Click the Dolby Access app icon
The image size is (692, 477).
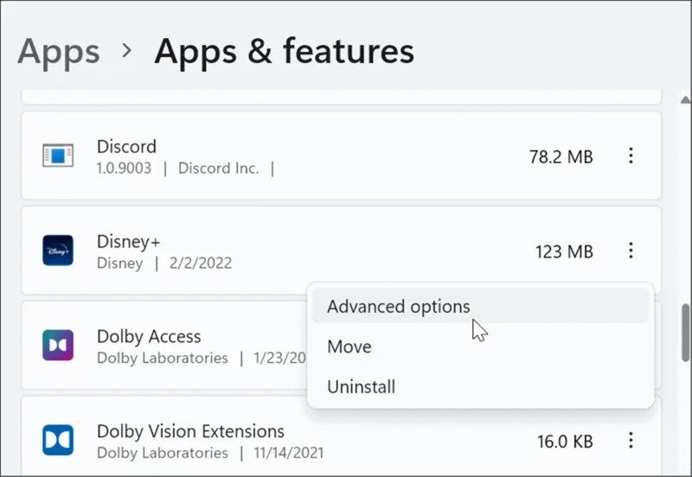58,345
